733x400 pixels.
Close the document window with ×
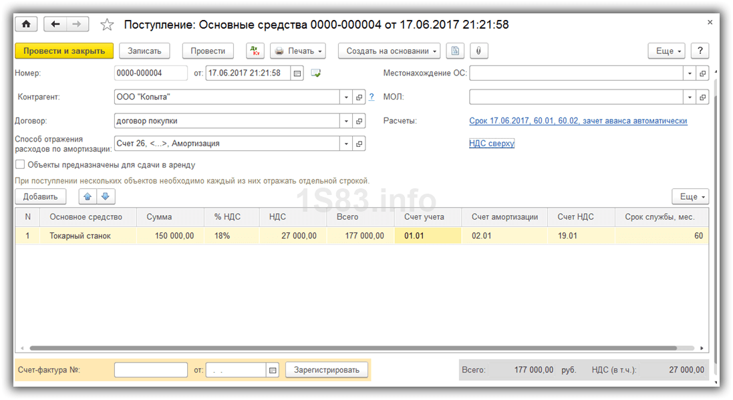(710, 22)
